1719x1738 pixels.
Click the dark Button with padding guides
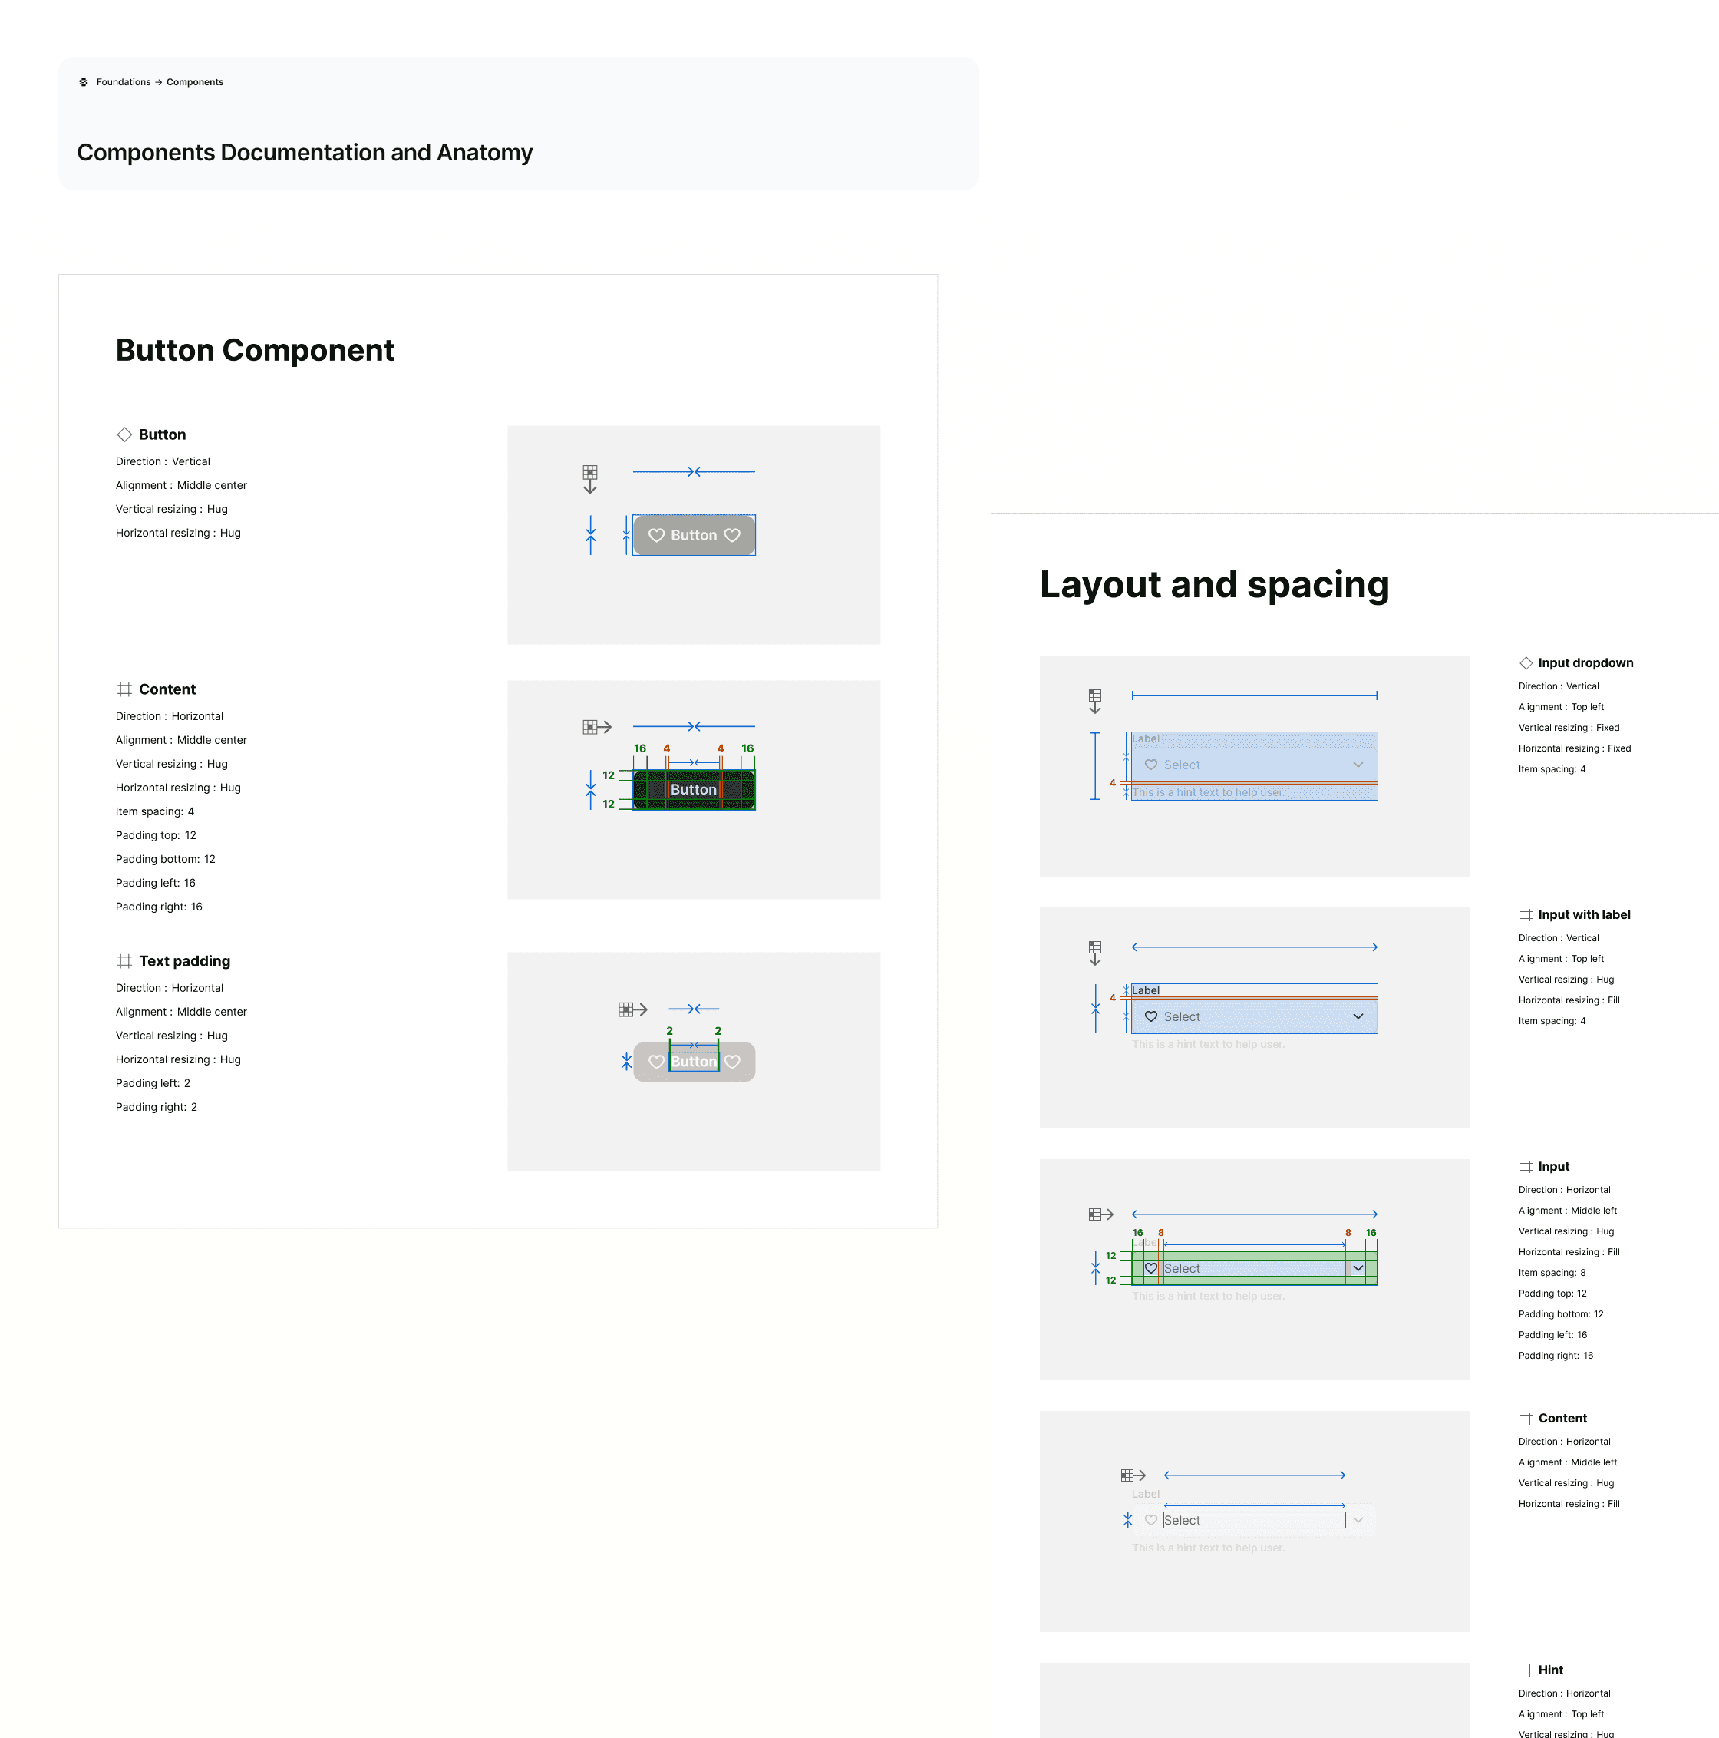693,790
